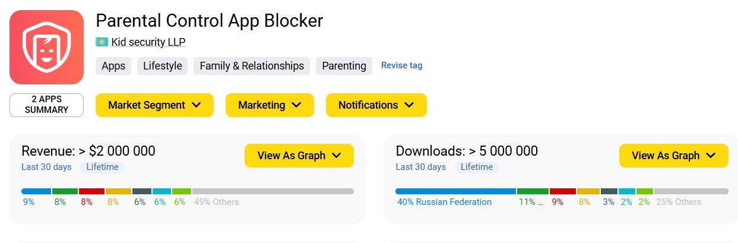Viewport: 738px width, 243px height.
Task: Click the Revise tag link
Action: pos(401,65)
